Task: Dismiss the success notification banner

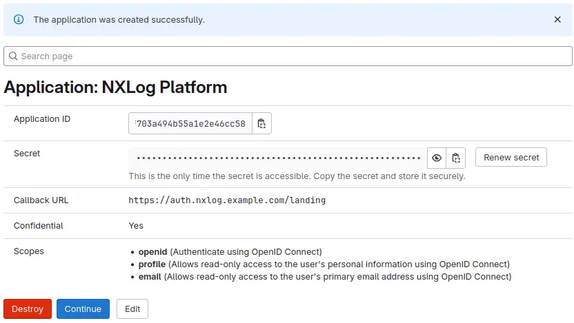Action: coord(557,20)
